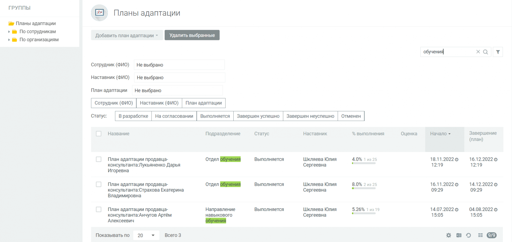This screenshot has width=512, height=242.
Task: Click the filter funnel icon beside search
Action: click(x=498, y=52)
